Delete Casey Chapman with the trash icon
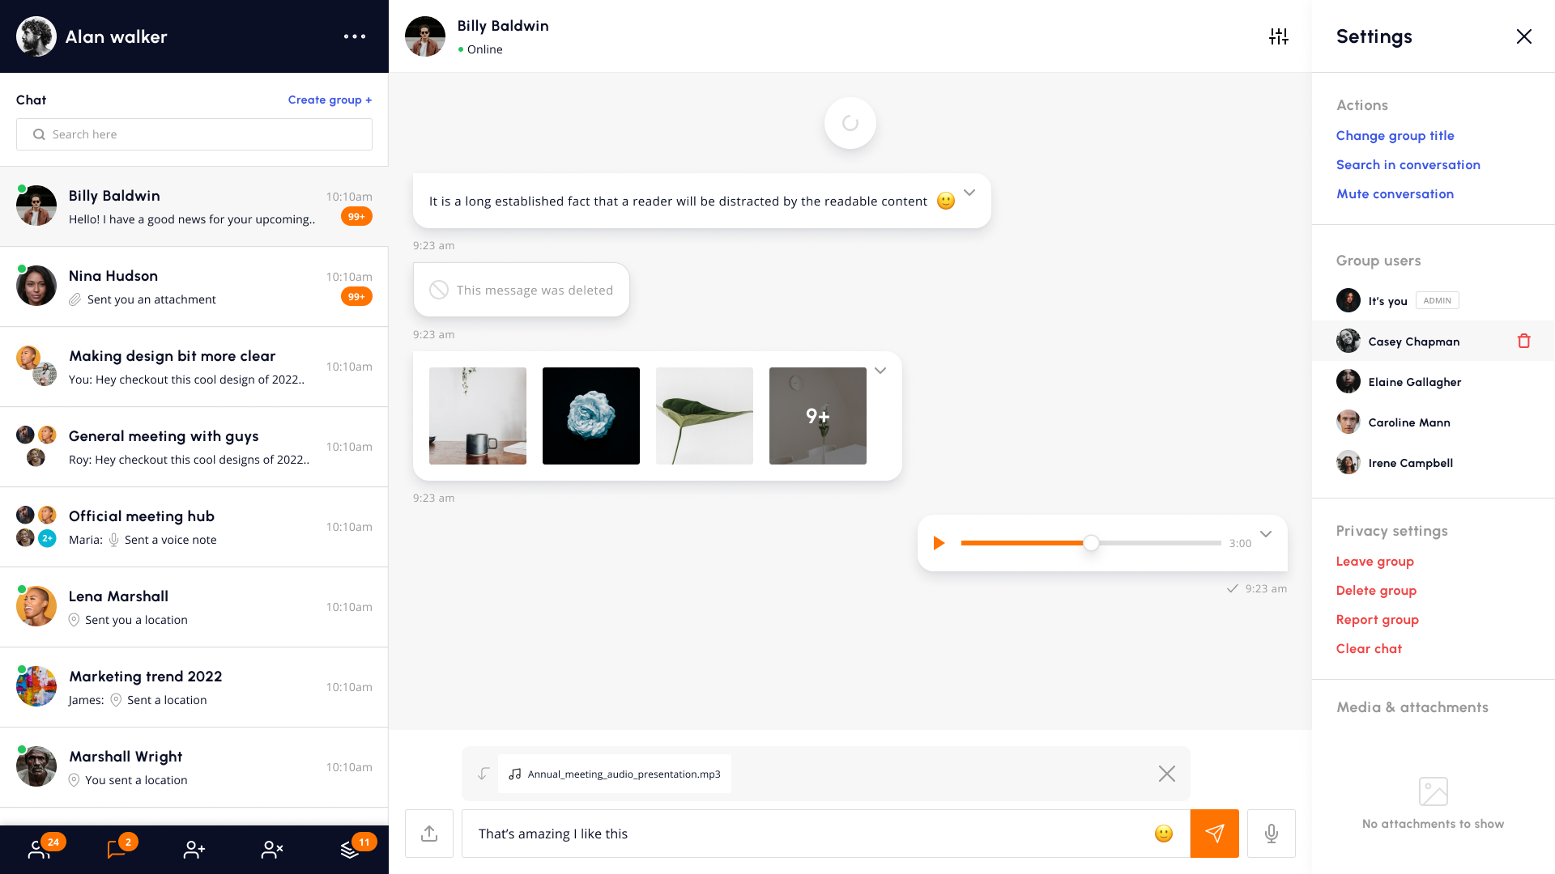Screen dimensions: 1555x874 [x=1524, y=341]
